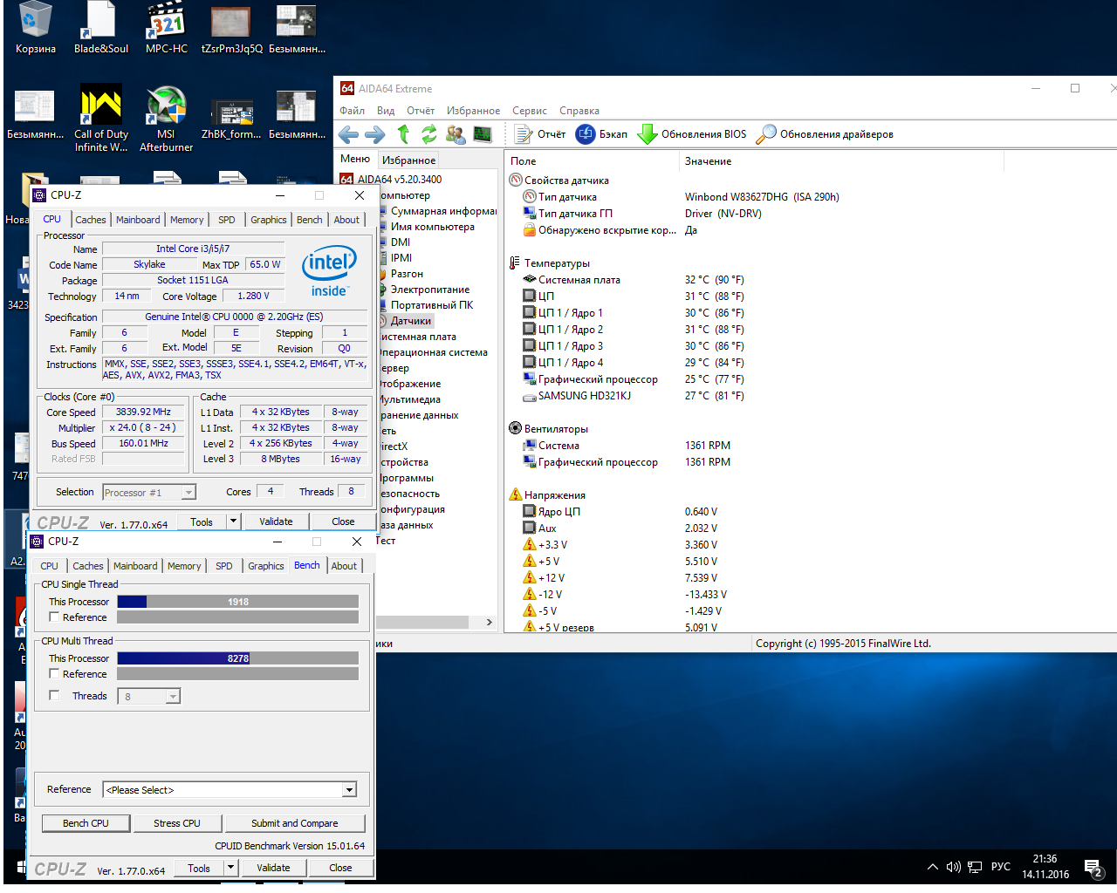Click the Stress CPU button
The height and width of the screenshot is (893, 1117).
click(177, 823)
